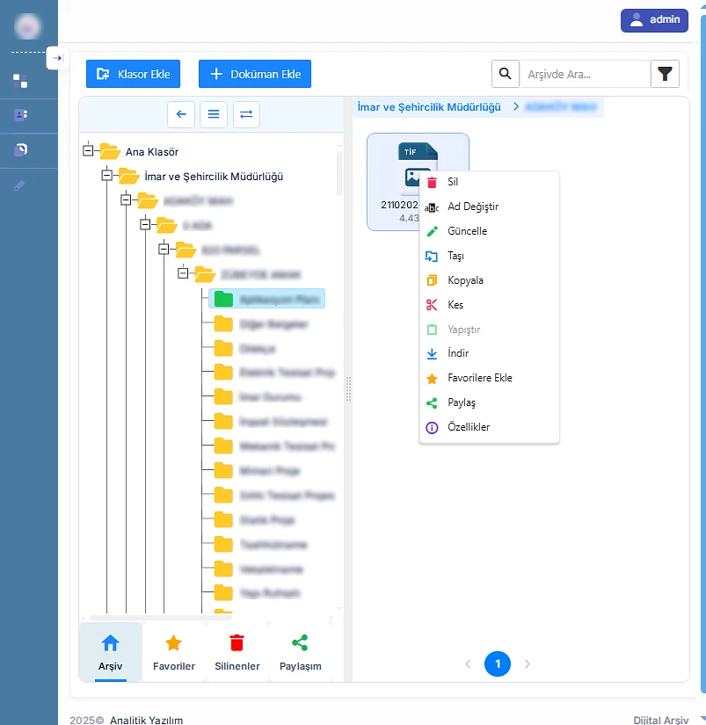The image size is (706, 725).
Task: Click the three-line list button above tree
Action: point(214,113)
